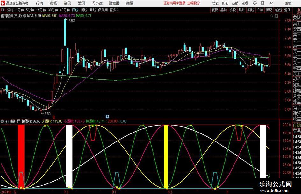Open the 公式 menu
Screen dimensions: 301x194
point(235,3)
